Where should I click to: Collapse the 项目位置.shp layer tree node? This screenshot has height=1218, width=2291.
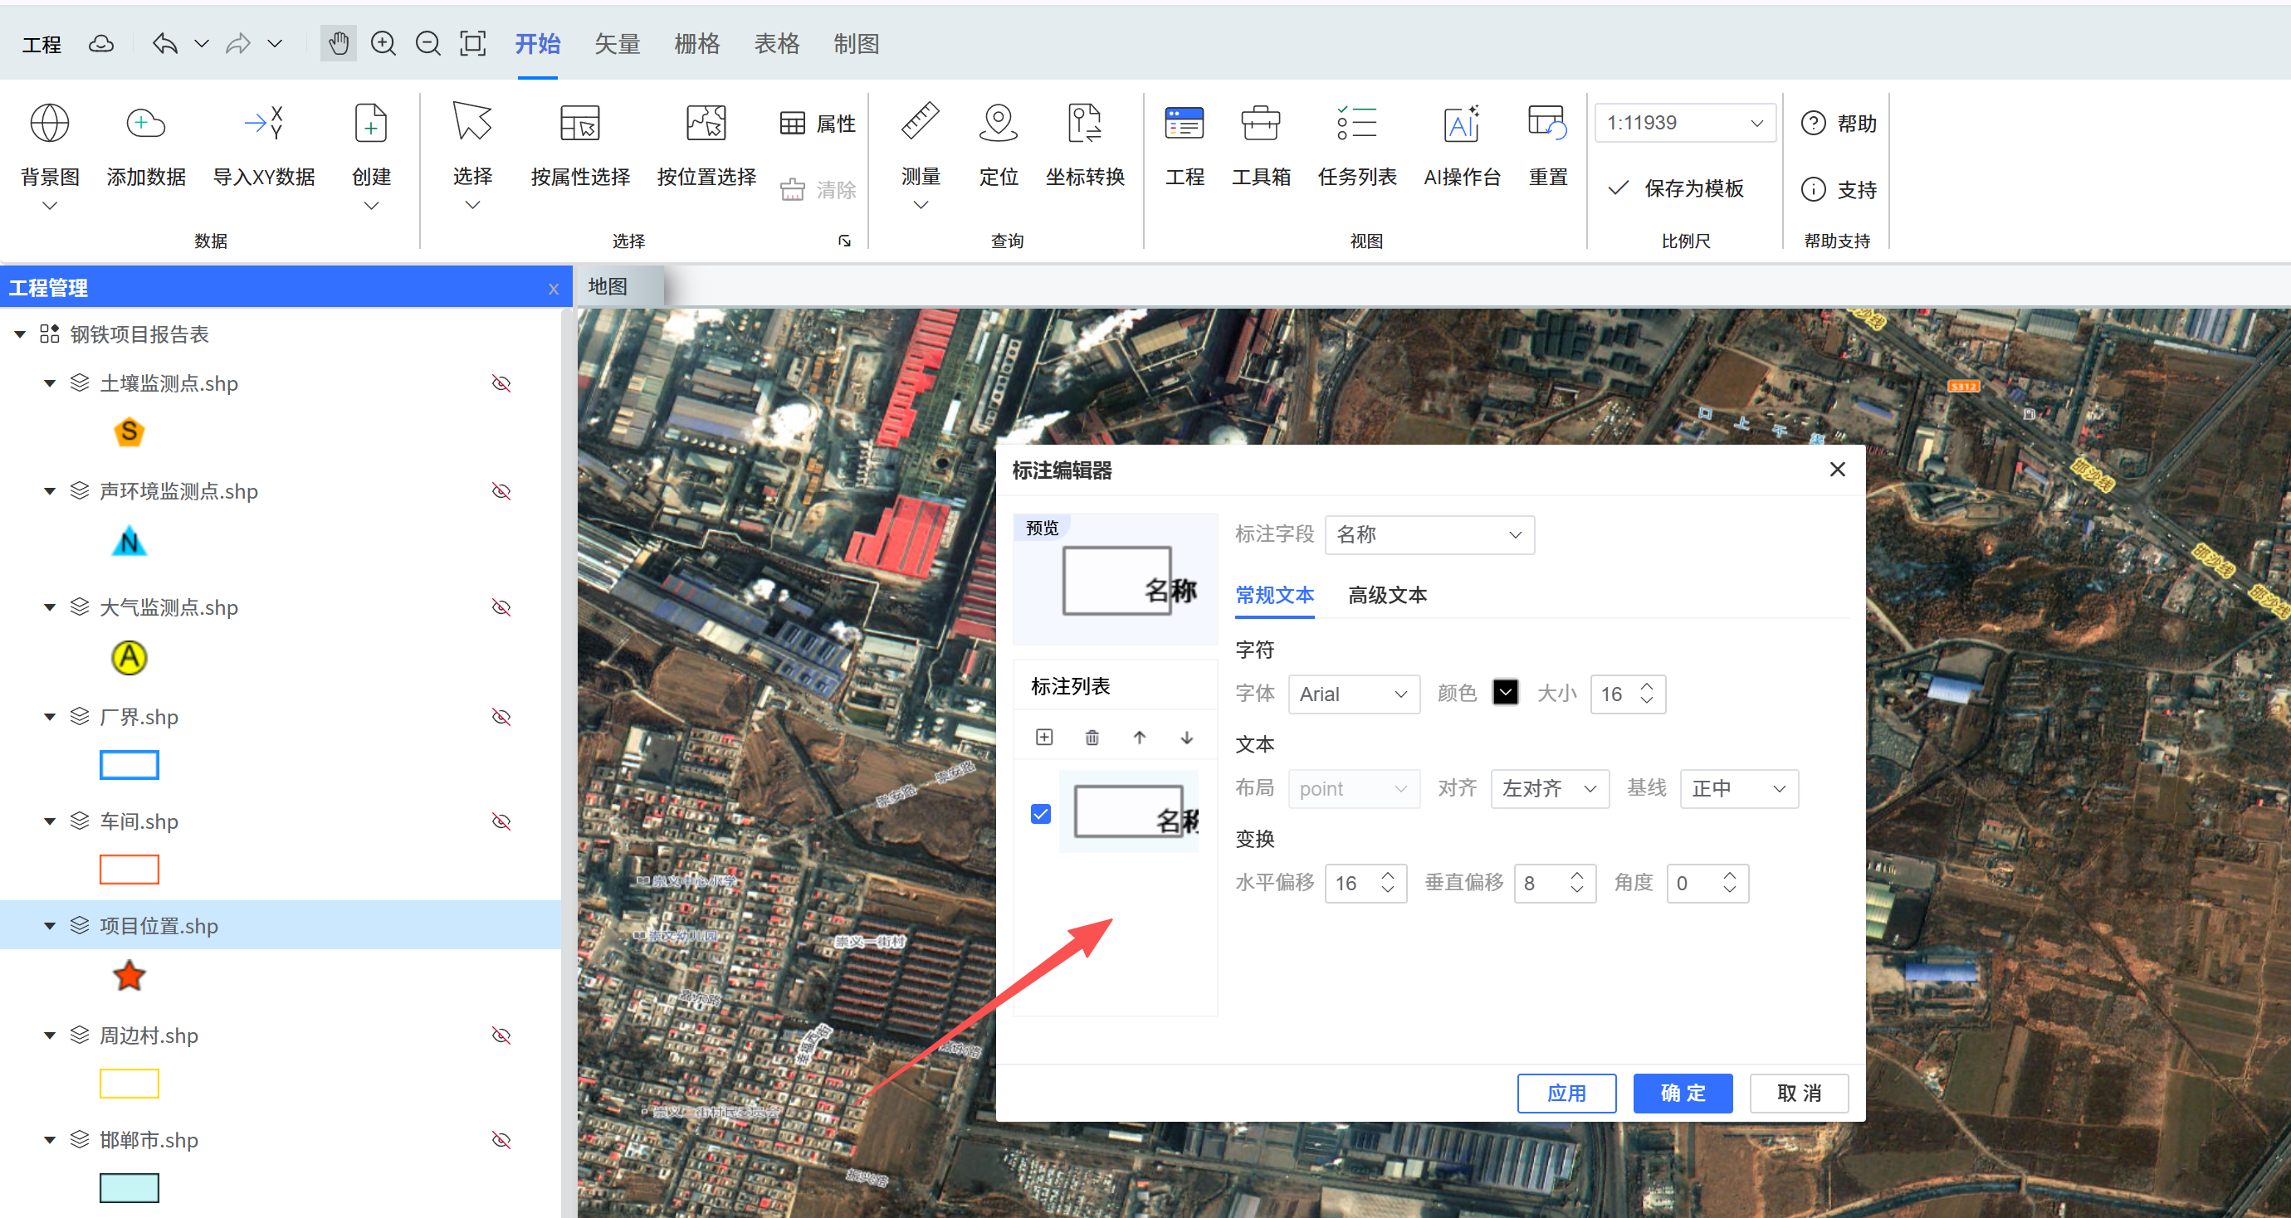tap(50, 925)
